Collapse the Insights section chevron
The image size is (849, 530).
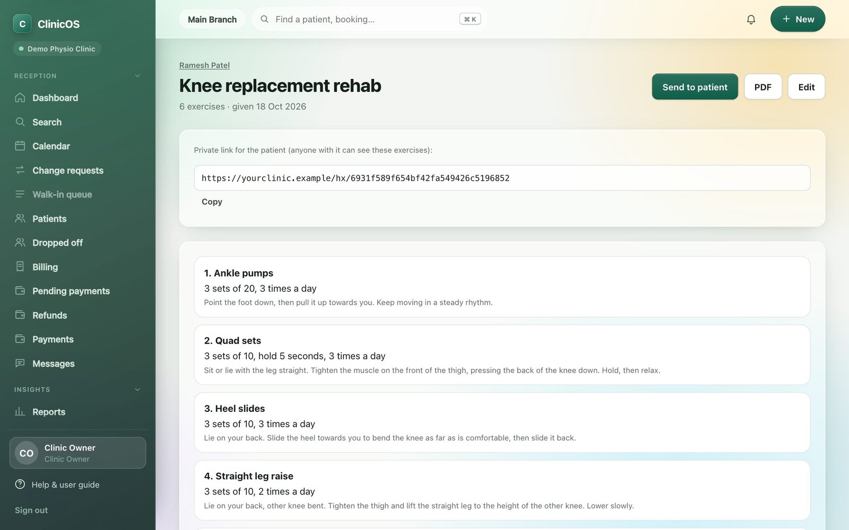point(137,390)
